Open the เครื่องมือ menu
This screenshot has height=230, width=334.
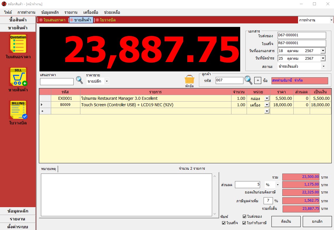(x=91, y=12)
